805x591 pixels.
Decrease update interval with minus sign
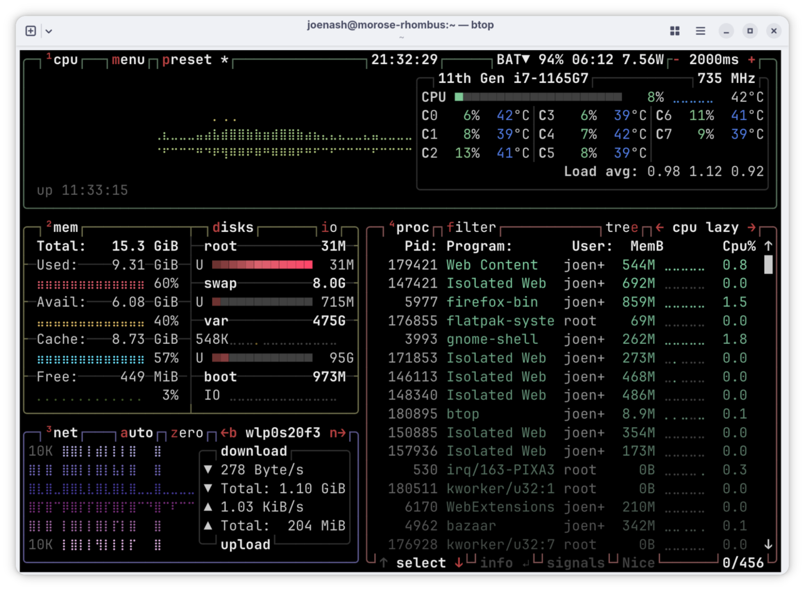click(x=676, y=60)
